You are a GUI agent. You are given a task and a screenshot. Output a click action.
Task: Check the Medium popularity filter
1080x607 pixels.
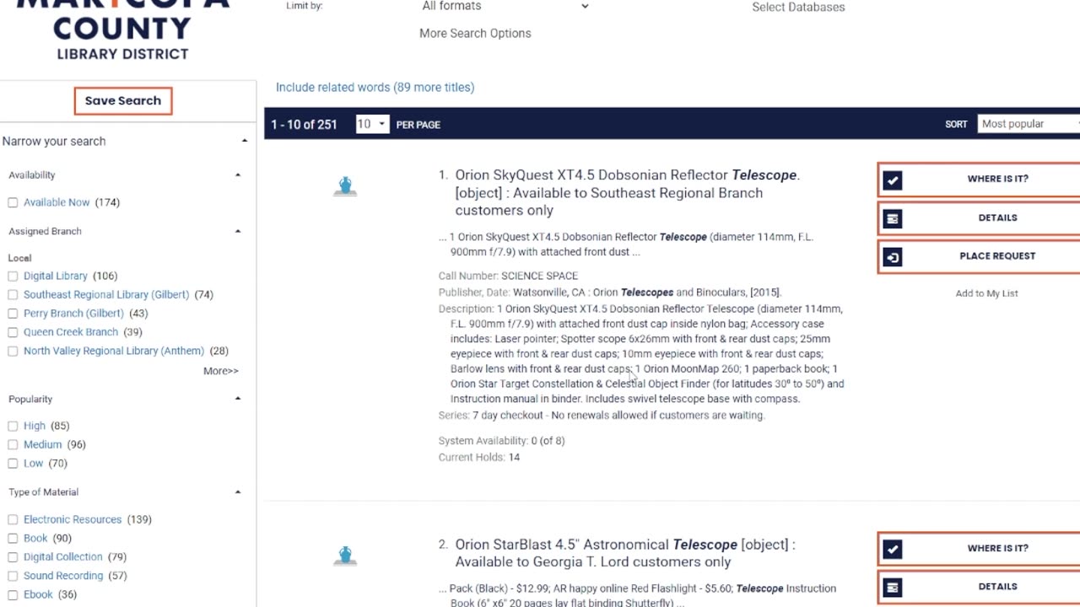(x=13, y=444)
